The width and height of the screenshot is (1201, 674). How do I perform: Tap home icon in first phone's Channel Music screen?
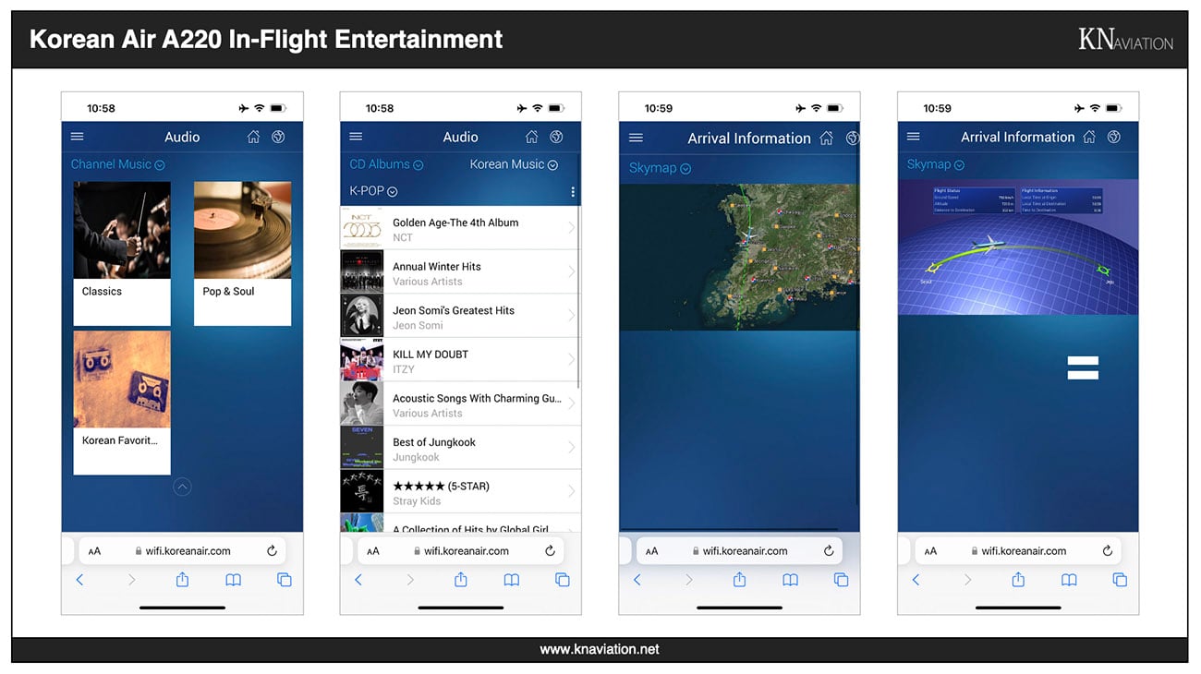[254, 137]
